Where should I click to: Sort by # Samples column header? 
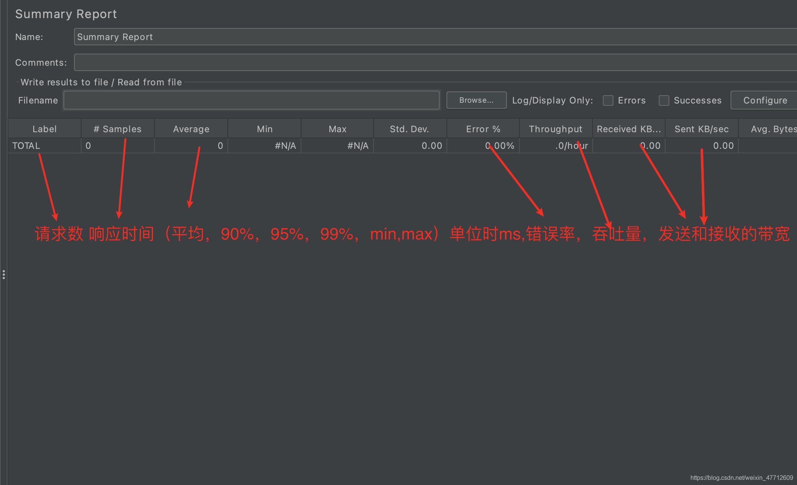(x=117, y=129)
